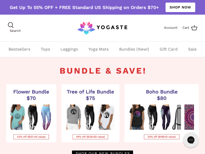Click SHOP OUR NEW BUNDLES button
The image size is (205, 154).
tap(102, 152)
